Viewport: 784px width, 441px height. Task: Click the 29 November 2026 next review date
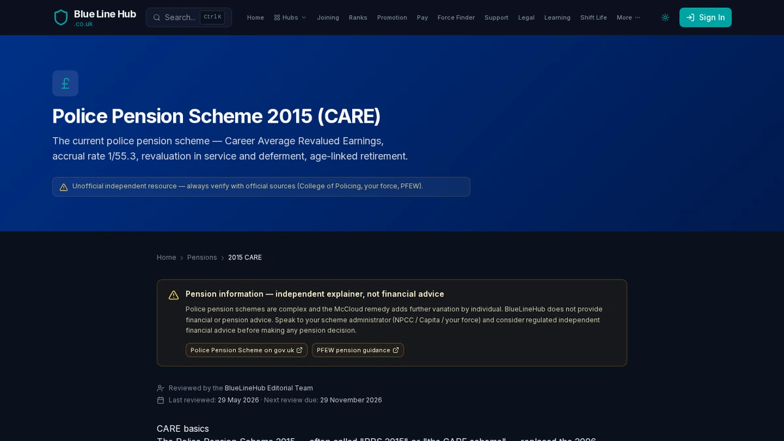pos(351,400)
